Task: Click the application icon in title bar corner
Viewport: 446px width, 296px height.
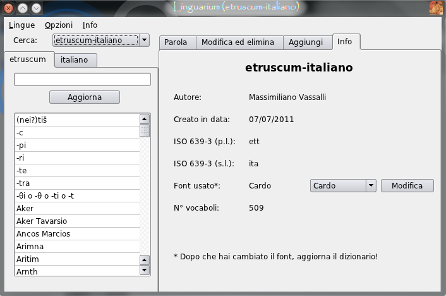Action: coord(436,8)
